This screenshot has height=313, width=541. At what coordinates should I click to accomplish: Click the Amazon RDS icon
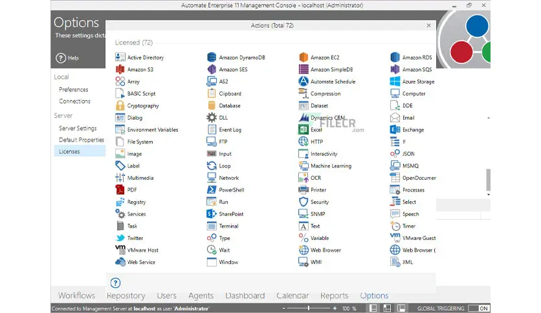pos(395,57)
